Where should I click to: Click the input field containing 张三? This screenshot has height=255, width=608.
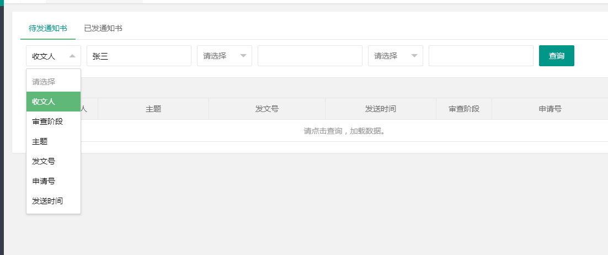click(x=138, y=56)
